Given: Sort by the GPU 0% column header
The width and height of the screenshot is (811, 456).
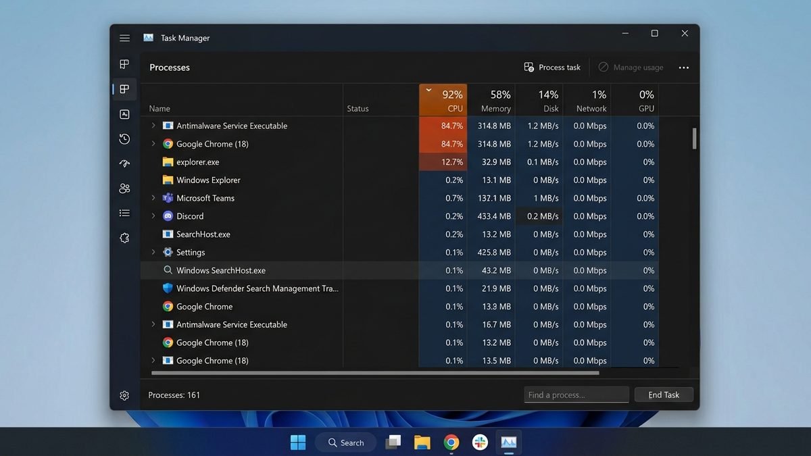Looking at the screenshot, I should click(x=635, y=101).
